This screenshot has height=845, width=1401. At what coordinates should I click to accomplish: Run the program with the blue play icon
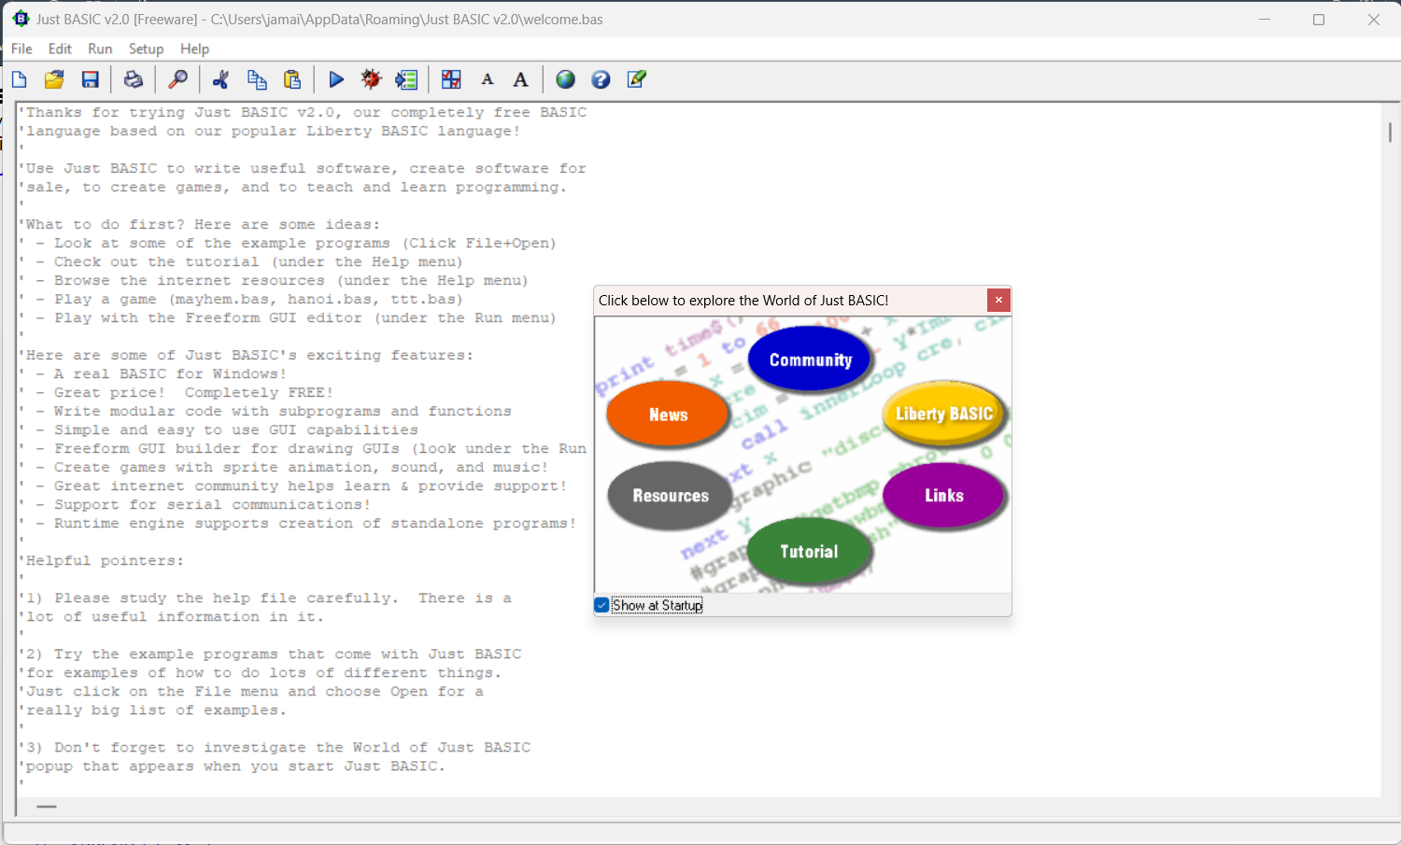point(336,79)
